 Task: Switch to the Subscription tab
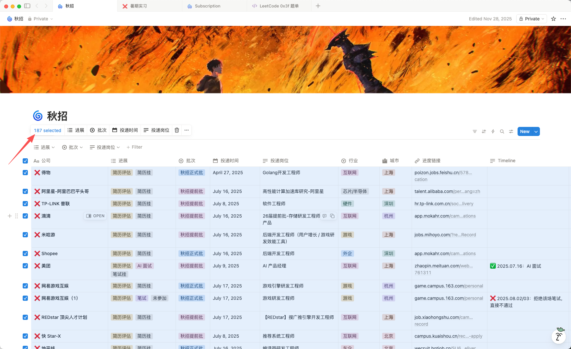coord(214,6)
